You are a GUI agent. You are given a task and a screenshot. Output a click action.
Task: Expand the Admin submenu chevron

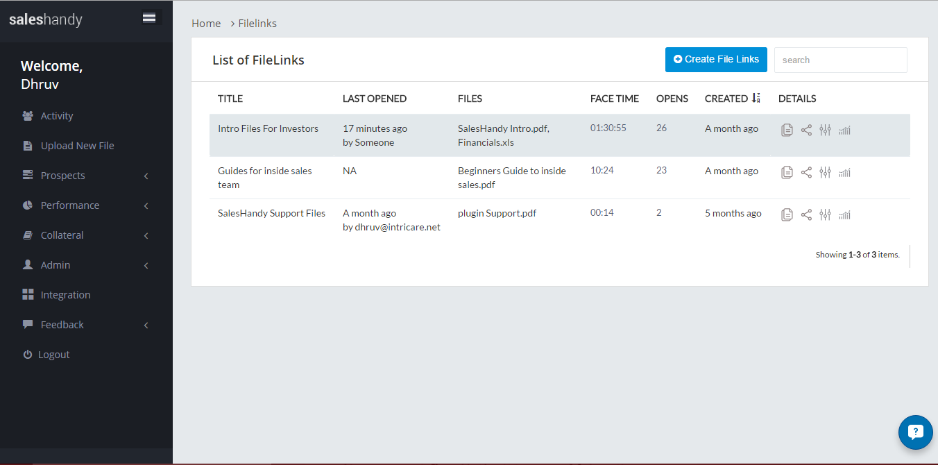(x=146, y=266)
